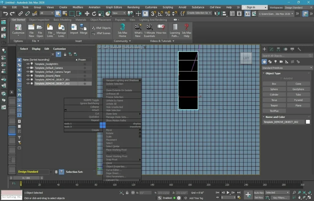
Task: Select the Select and Link tool
Action: click(21, 13)
